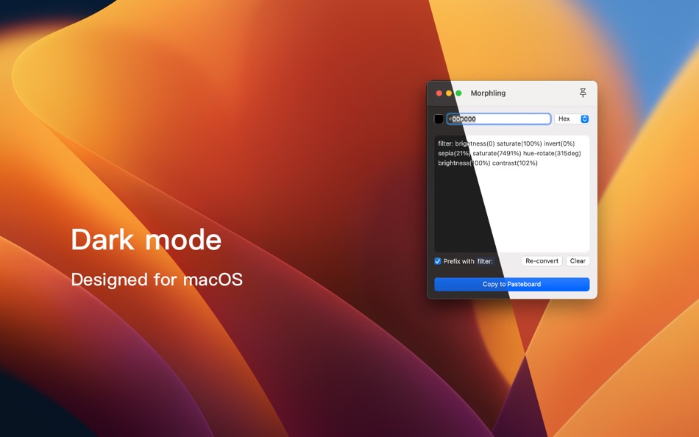Screen dimensions: 699x437
Task: Open the Hex format dropdown
Action: click(572, 119)
